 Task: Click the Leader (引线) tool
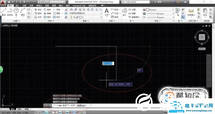(x=115, y=13)
